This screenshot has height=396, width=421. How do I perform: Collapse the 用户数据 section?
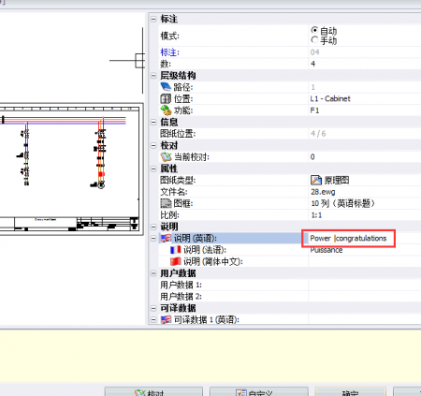[153, 273]
